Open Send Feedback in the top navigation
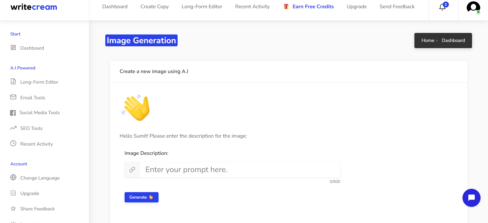 pos(397,7)
